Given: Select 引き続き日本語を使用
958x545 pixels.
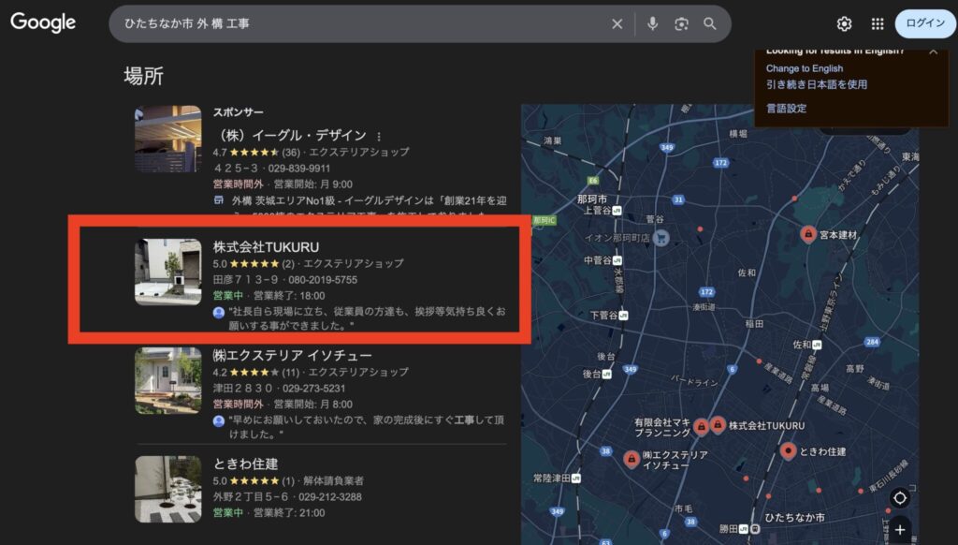Looking at the screenshot, I should tap(816, 84).
